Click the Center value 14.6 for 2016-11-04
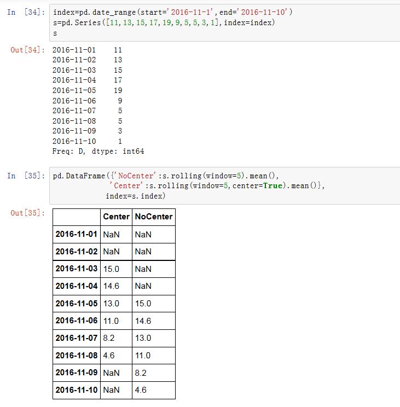Screen dimensions: 400x407 (111, 286)
